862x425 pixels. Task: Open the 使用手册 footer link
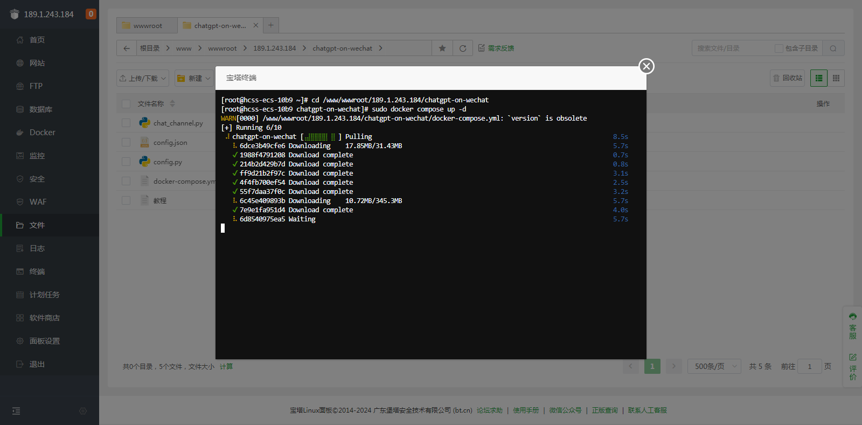526,410
